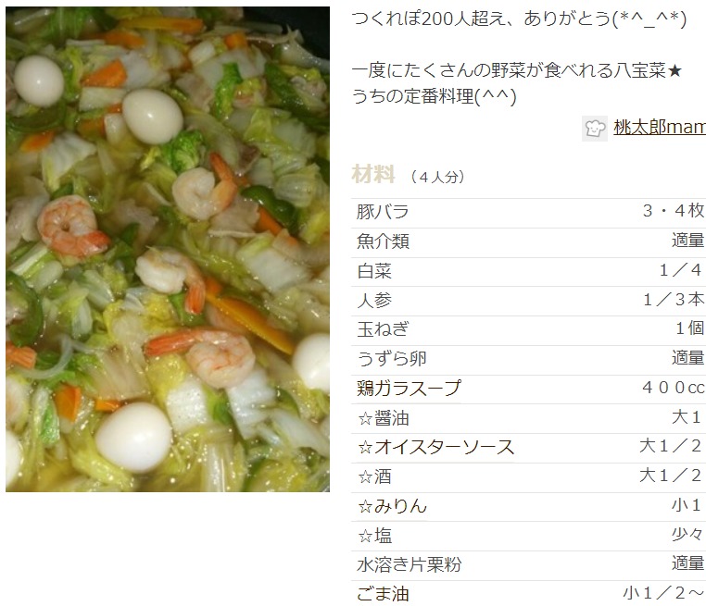Select the 豚バラ ingredient row
The width and height of the screenshot is (706, 606).
click(529, 212)
